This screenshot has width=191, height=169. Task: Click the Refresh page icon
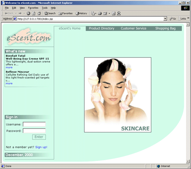[x=34, y=13]
